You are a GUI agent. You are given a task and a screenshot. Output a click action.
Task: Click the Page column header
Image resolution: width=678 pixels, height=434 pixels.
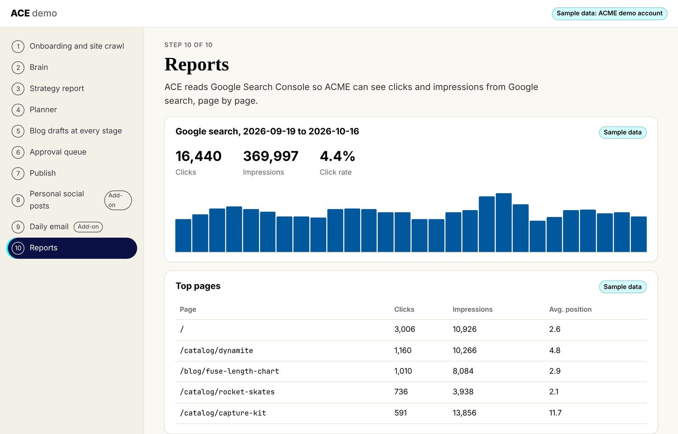tap(188, 310)
